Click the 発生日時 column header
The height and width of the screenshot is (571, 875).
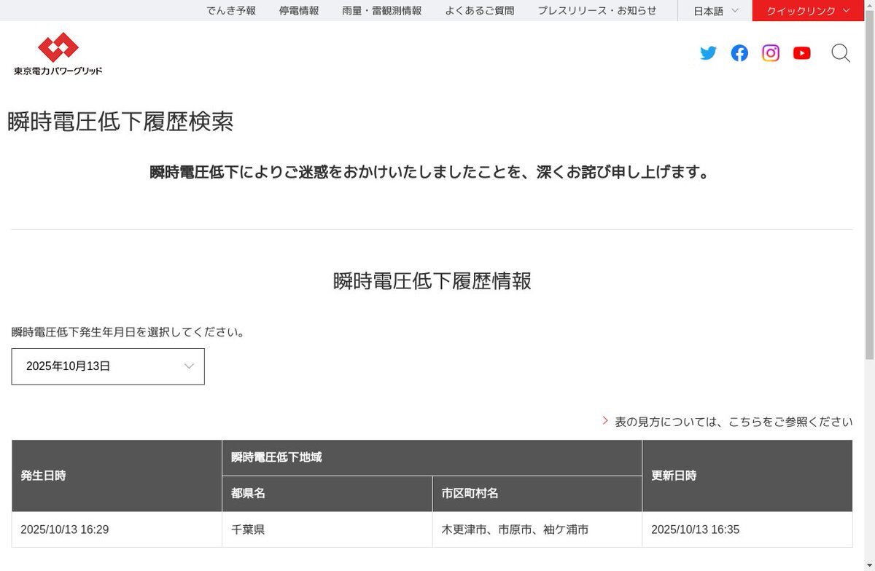tap(44, 476)
